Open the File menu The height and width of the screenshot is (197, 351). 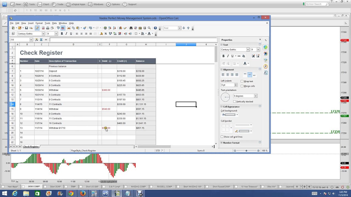(x=12, y=23)
